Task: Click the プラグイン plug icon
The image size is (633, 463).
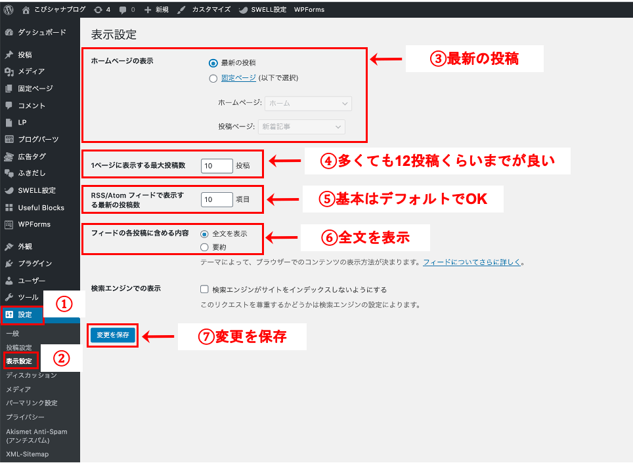Action: coord(9,264)
